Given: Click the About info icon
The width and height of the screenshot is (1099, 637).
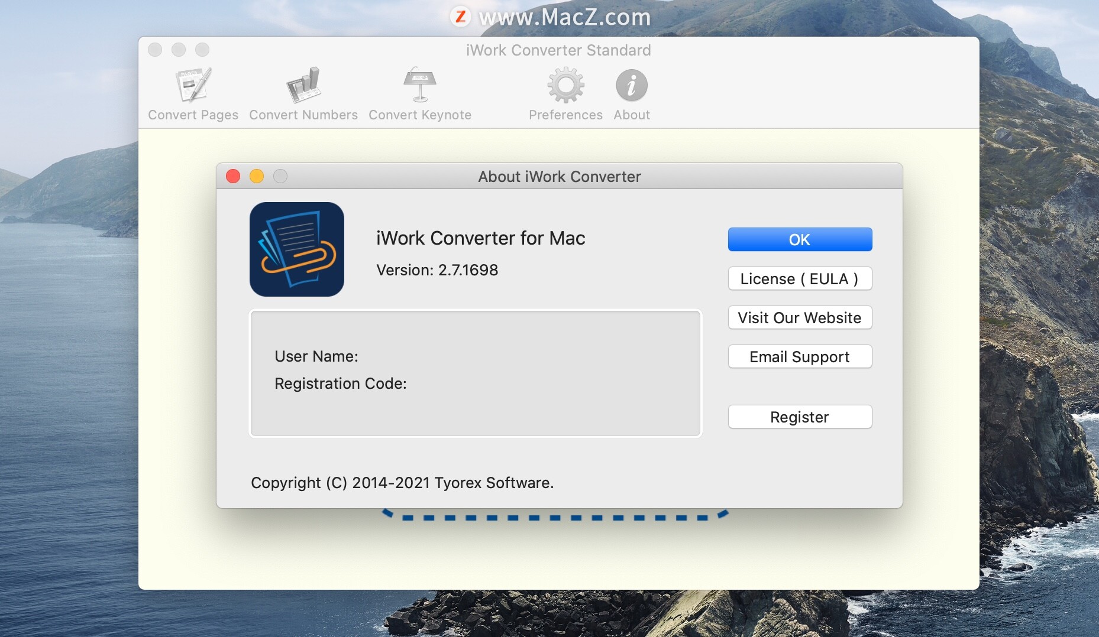Looking at the screenshot, I should pyautogui.click(x=632, y=85).
